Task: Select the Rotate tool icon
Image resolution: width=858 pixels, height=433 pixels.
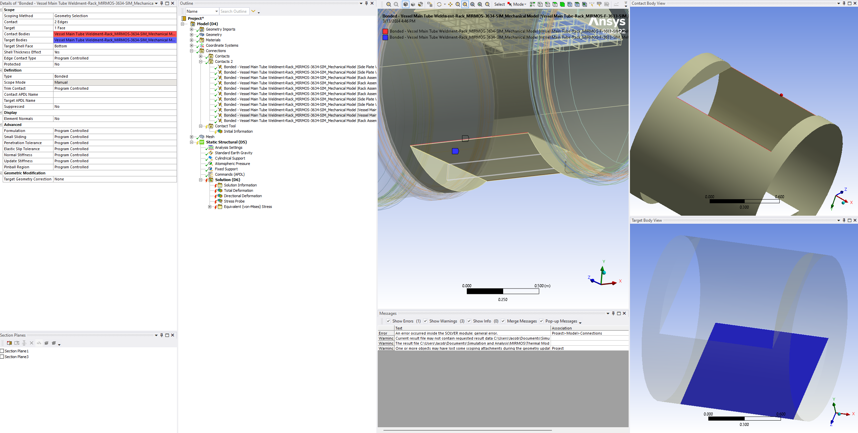Action: tap(439, 4)
